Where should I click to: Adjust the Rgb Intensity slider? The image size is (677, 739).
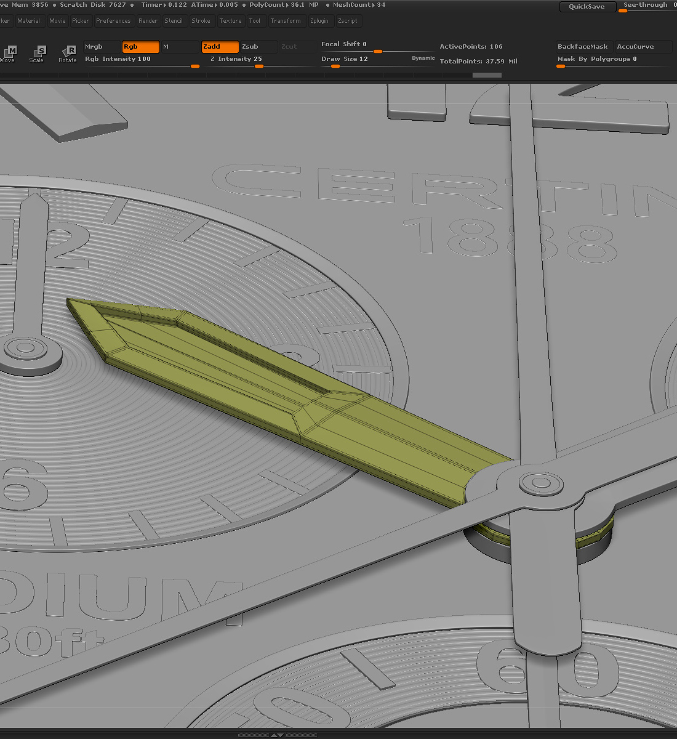142,60
